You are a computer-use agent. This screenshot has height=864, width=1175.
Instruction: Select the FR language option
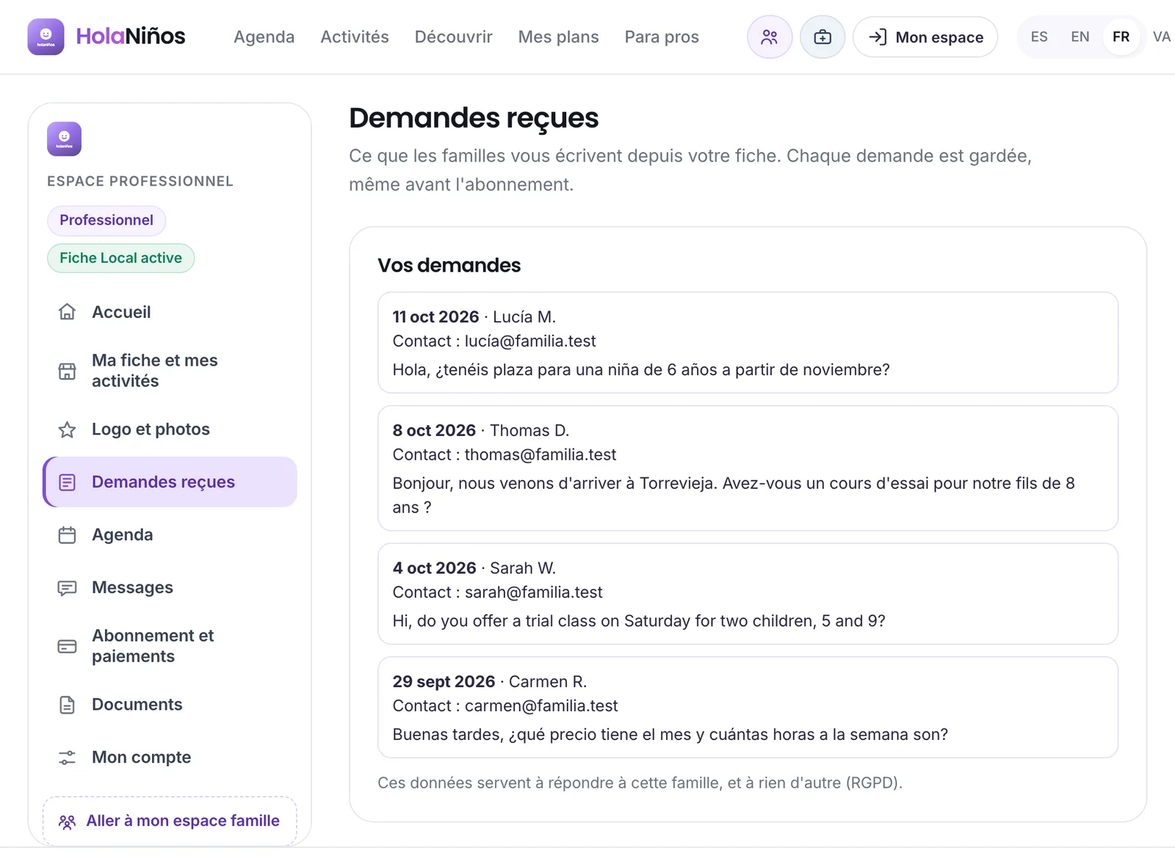coord(1121,37)
